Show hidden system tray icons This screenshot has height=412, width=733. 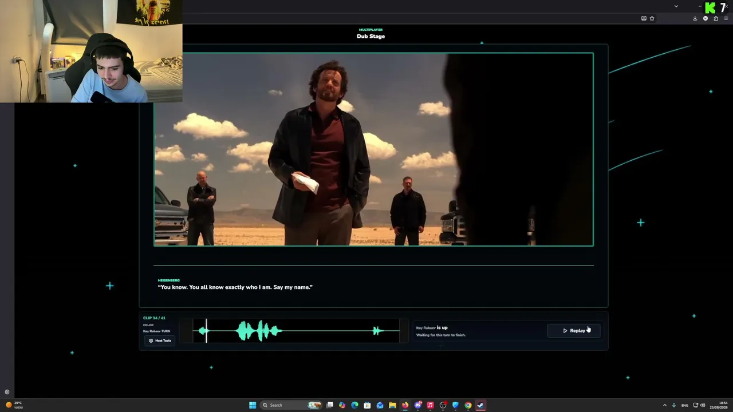[x=665, y=405]
